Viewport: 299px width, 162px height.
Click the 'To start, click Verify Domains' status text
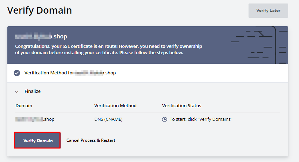(x=201, y=119)
